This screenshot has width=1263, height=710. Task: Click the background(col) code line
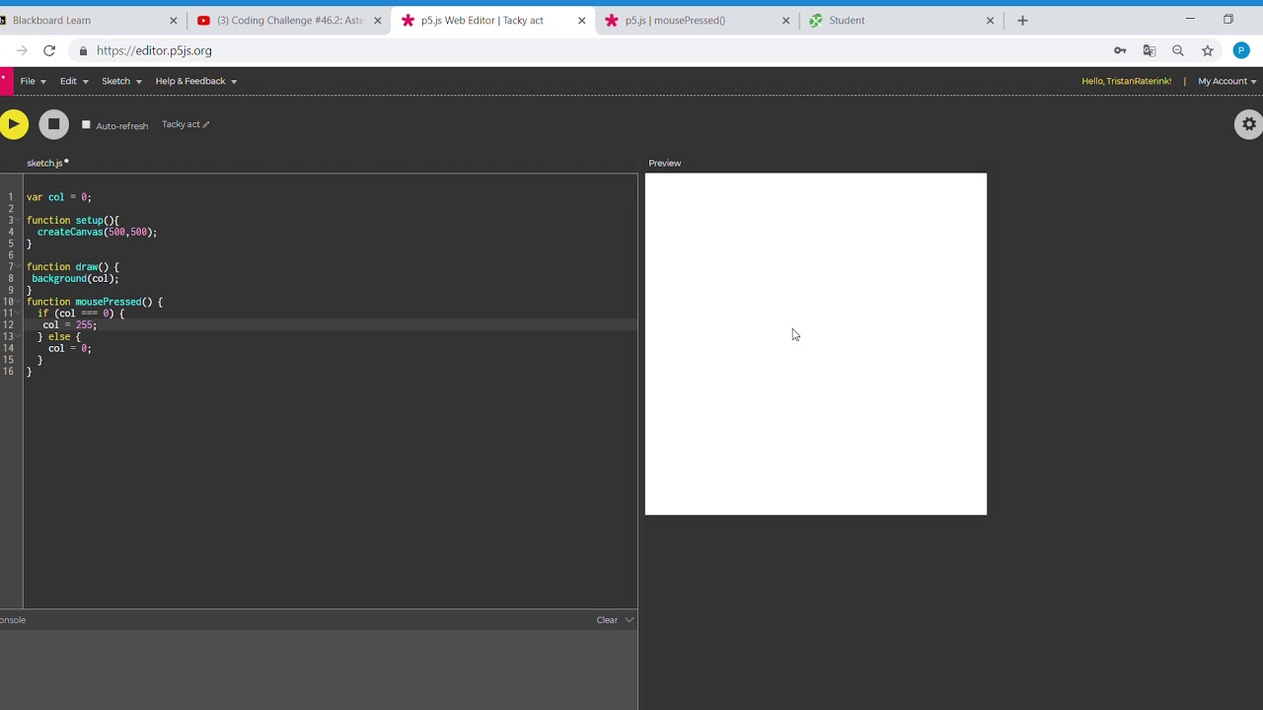click(75, 279)
